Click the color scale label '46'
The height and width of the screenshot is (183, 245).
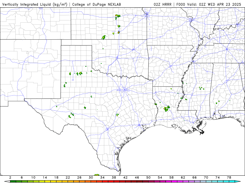[137, 178]
